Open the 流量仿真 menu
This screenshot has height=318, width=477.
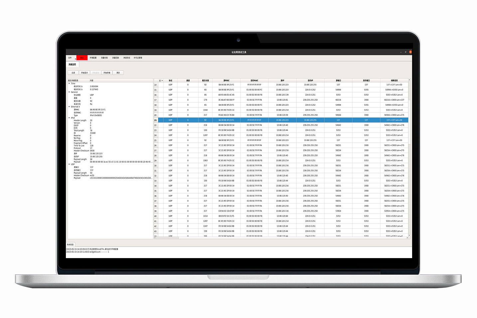tap(104, 58)
